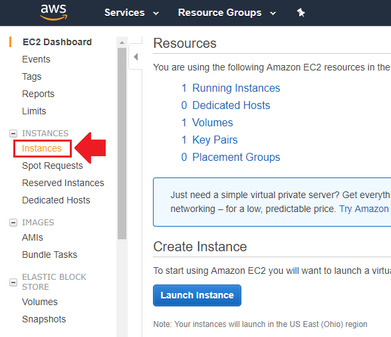The width and height of the screenshot is (391, 337).
Task: Click the Launch Instance button
Action: coord(197,295)
